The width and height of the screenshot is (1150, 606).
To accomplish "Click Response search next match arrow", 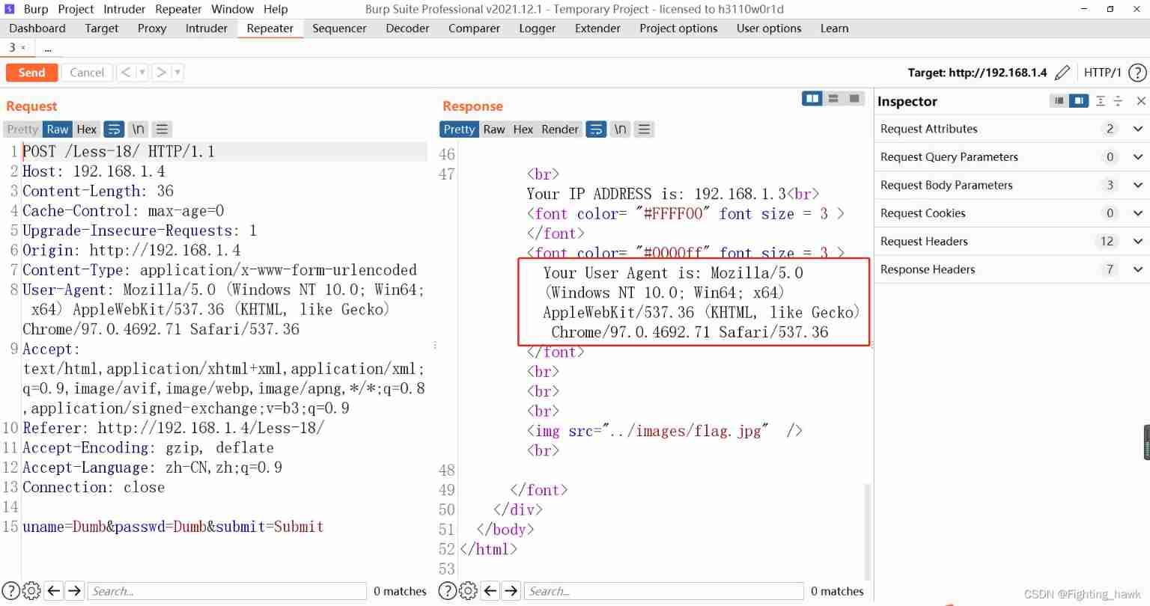I will (x=511, y=591).
